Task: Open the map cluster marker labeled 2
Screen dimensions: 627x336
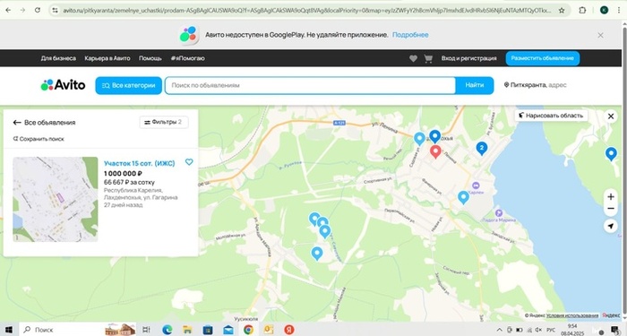Action: point(482,149)
